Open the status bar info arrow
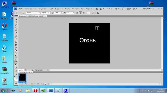Screen dimensions: 167x93 (x=48, y=70)
